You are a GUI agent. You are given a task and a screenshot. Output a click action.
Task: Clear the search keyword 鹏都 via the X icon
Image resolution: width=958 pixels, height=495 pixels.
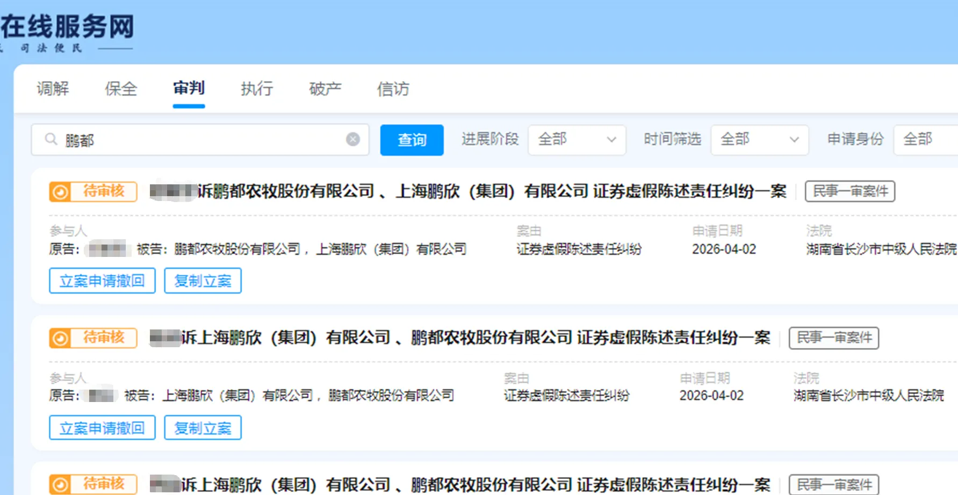(353, 139)
